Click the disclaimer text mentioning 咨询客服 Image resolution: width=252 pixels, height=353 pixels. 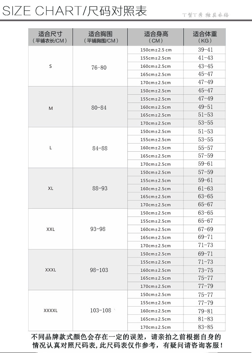pyautogui.click(x=127, y=341)
